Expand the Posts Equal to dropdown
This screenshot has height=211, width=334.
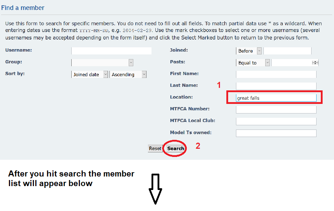(x=253, y=63)
